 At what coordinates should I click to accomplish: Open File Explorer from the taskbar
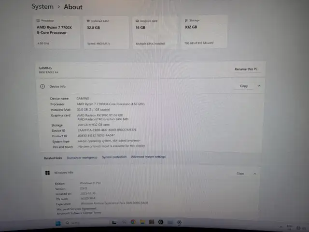click(142, 222)
